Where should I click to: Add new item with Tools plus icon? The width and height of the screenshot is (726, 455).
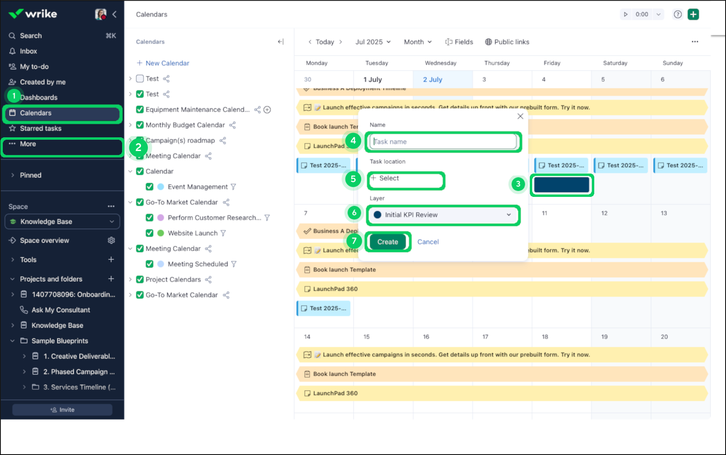[111, 260]
